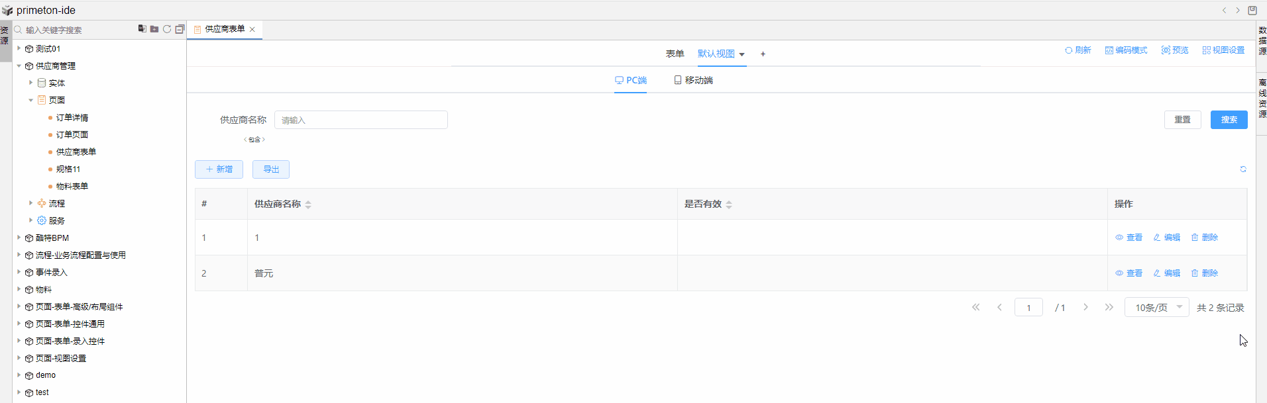Toggle sort on 是否有效 column
This screenshot has width=1267, height=403.
tap(729, 204)
